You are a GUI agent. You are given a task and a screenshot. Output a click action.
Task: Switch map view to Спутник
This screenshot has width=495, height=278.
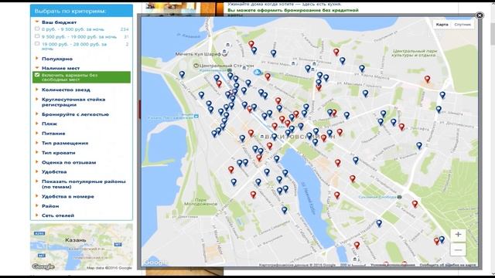coord(463,24)
